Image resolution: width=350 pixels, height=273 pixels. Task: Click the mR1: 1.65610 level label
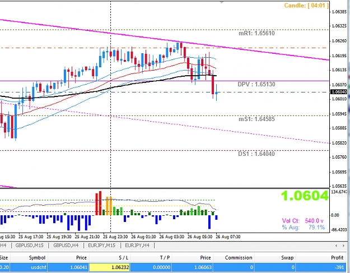coord(256,33)
